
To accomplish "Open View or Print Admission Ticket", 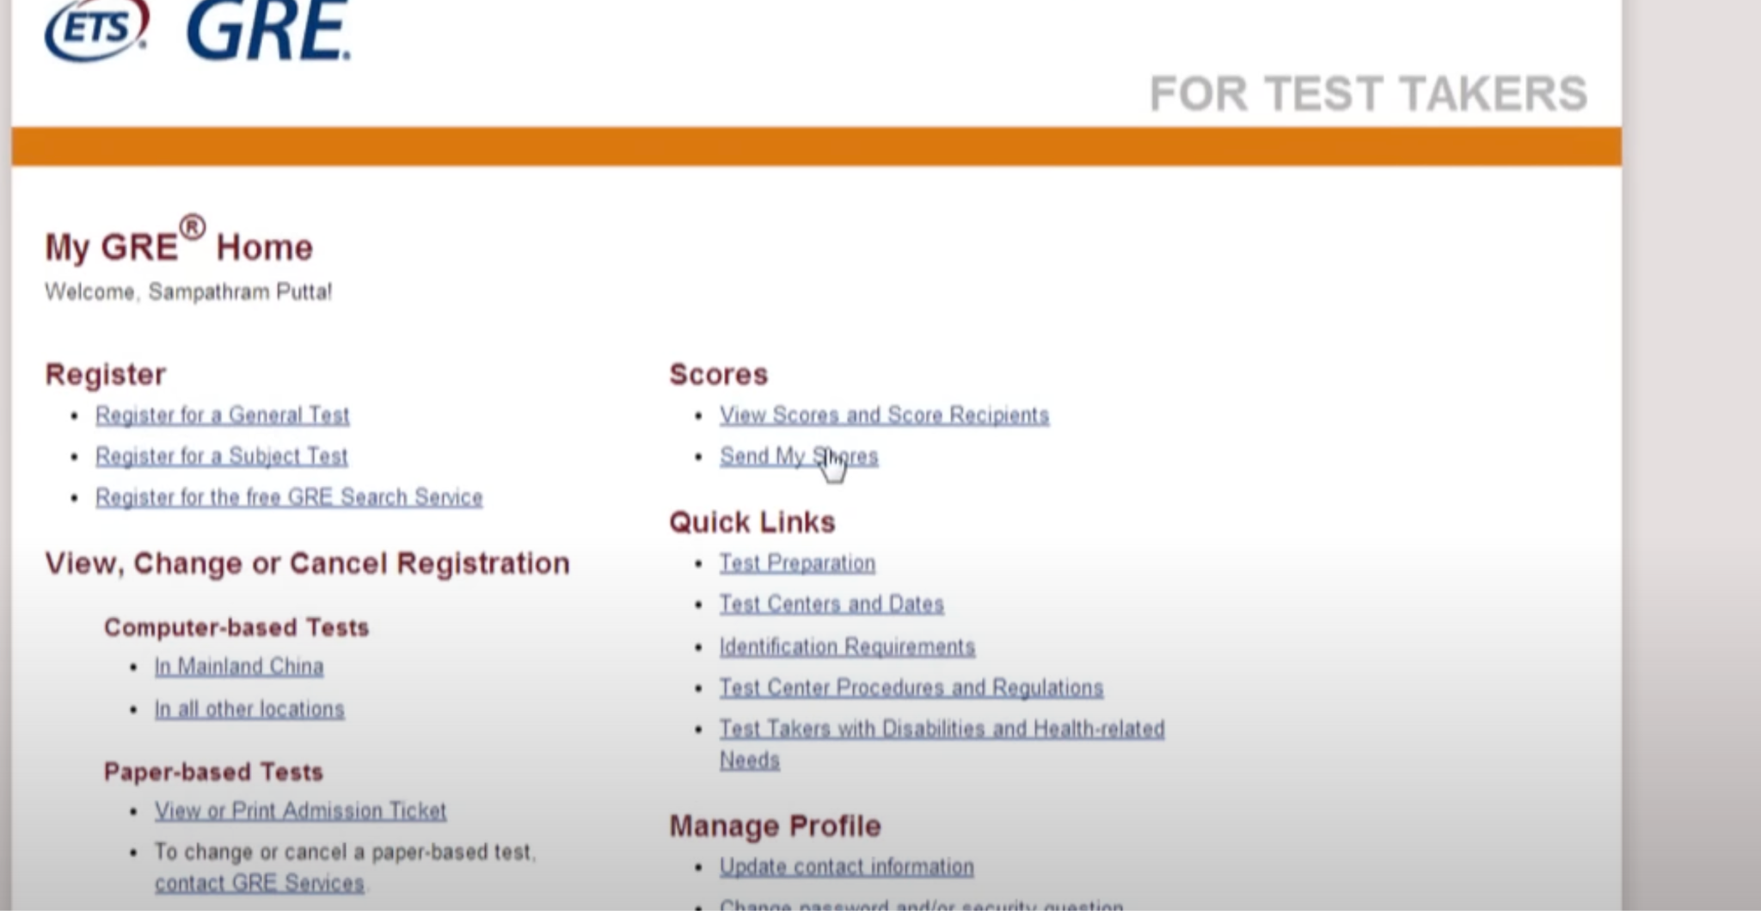I will 300,810.
